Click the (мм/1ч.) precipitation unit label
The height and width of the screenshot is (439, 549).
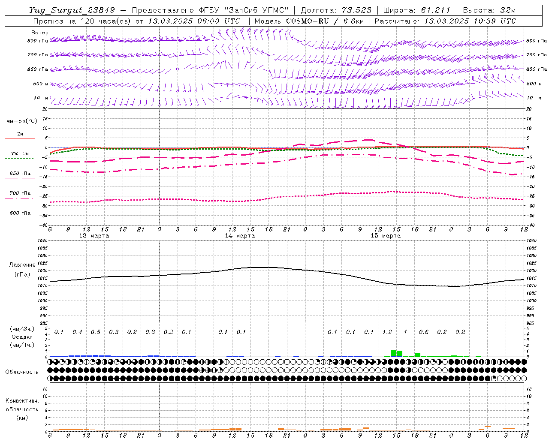tap(22, 345)
